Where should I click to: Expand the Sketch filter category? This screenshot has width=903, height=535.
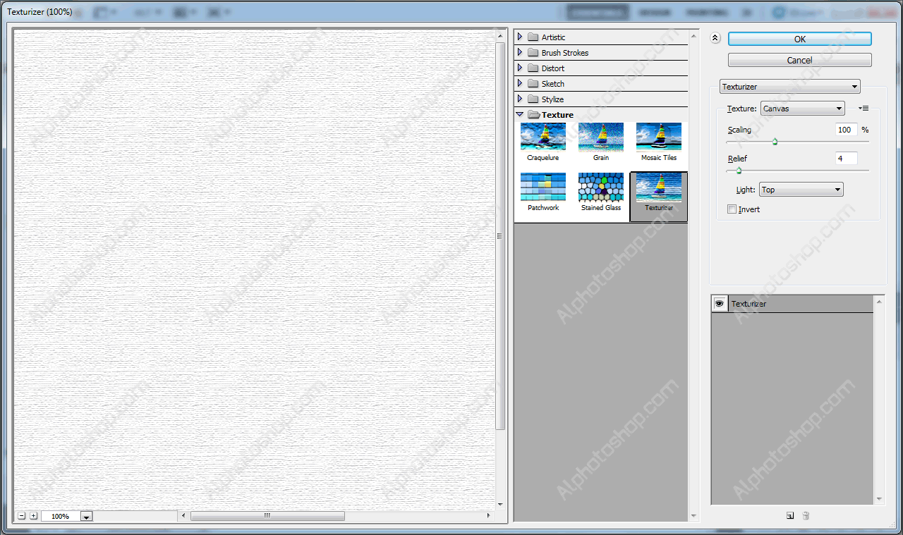click(x=520, y=84)
